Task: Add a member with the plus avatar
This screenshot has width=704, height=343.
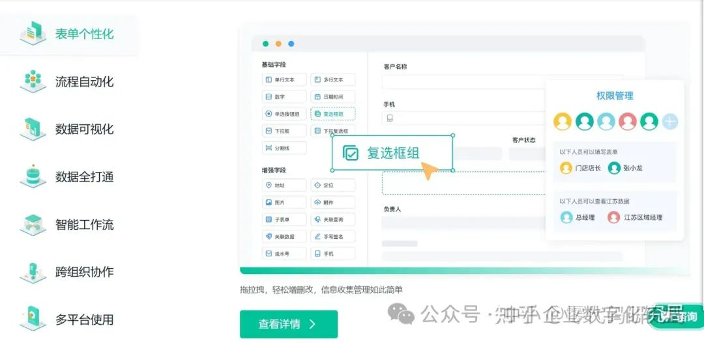Action: coord(670,121)
